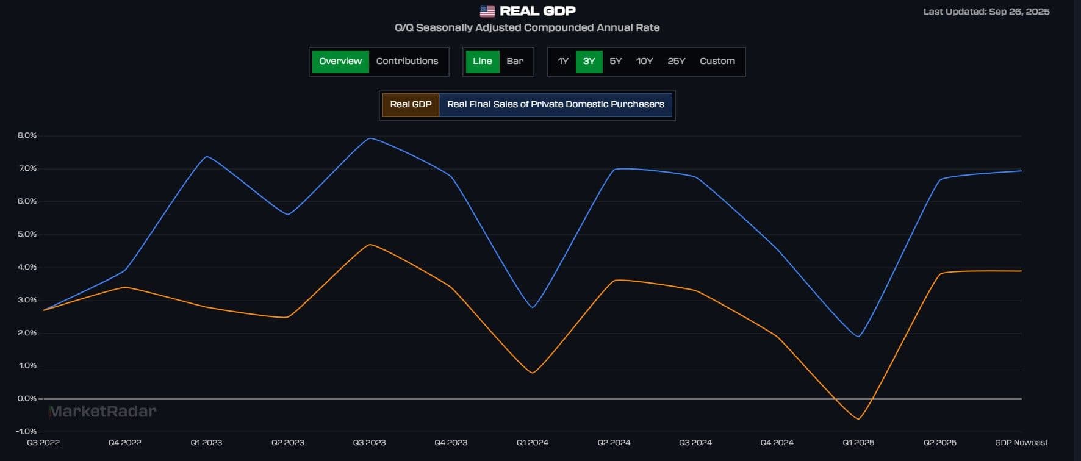Click the REAL GDP chart title

(537, 12)
